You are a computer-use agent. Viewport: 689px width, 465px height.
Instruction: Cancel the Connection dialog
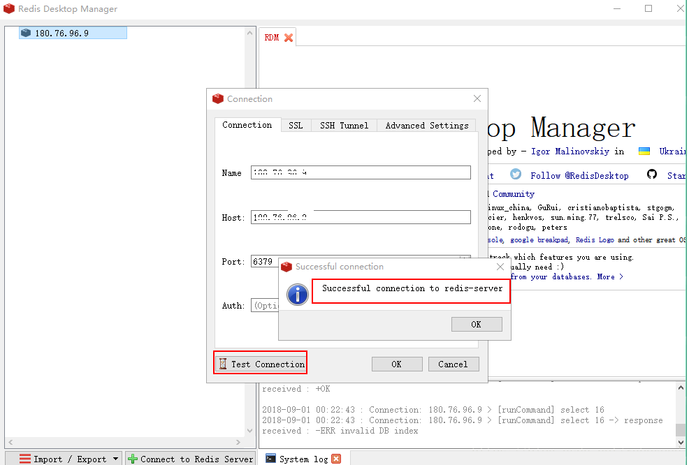pyautogui.click(x=454, y=364)
